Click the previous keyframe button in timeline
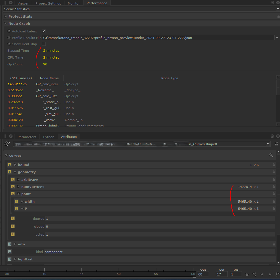The image size is (280, 280). click(254, 274)
